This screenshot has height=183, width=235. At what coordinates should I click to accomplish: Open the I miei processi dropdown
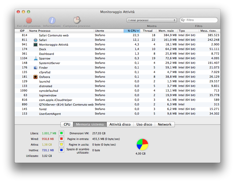point(152,20)
